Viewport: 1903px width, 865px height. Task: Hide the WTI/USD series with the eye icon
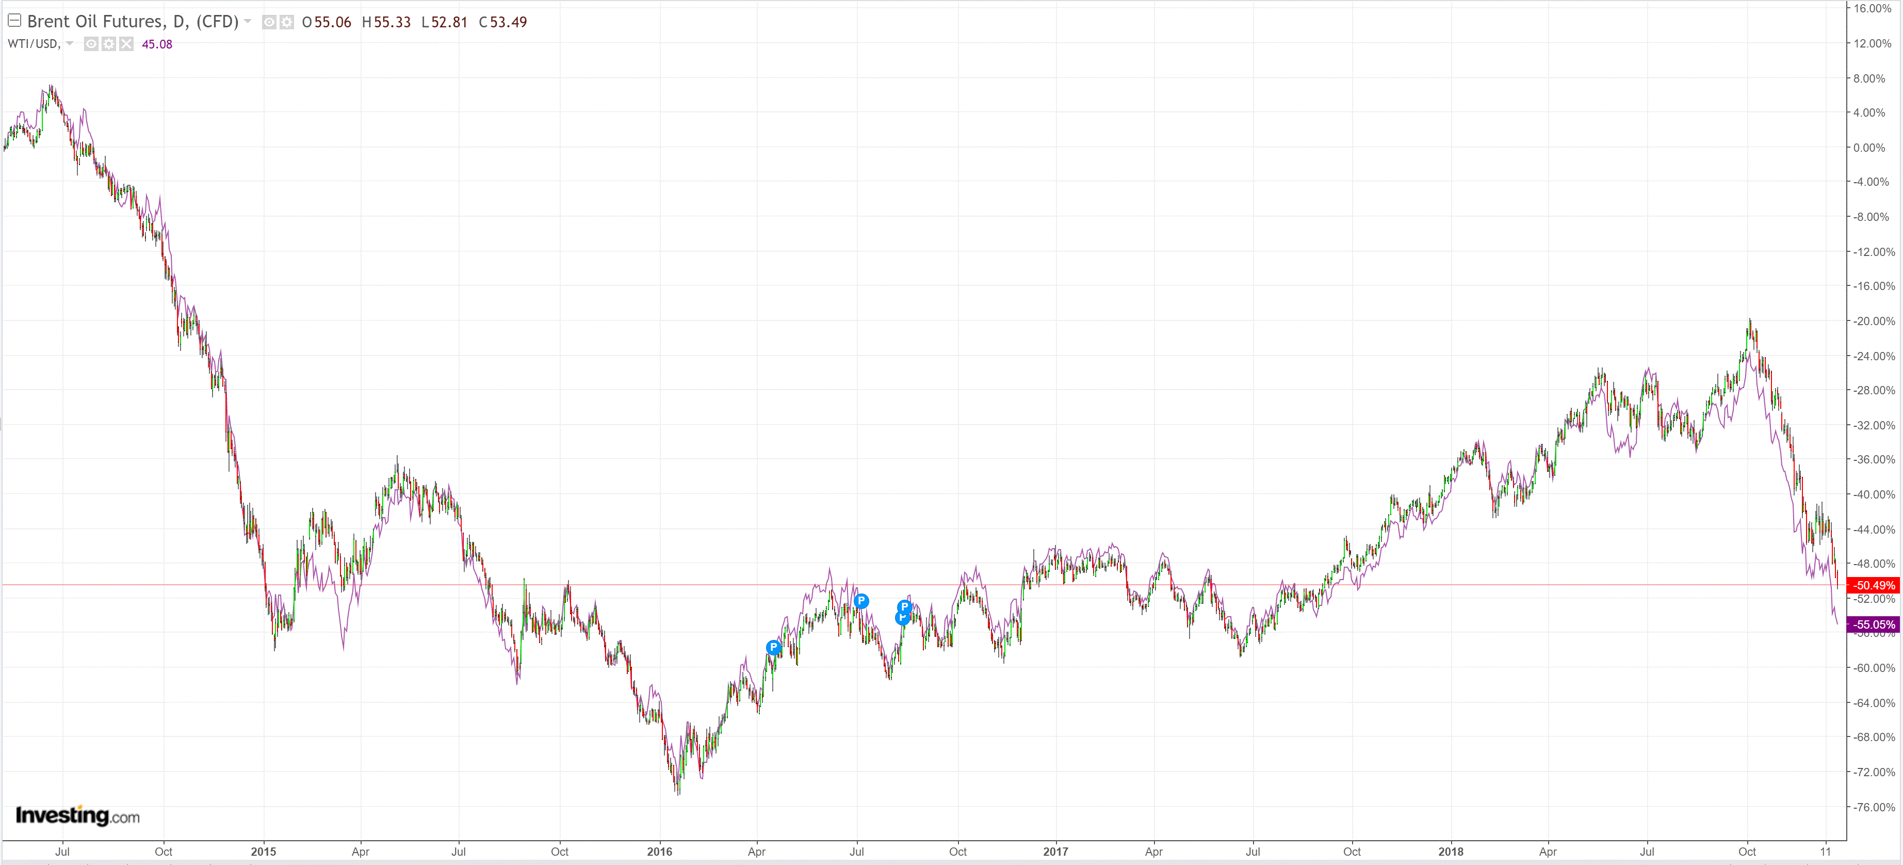coord(91,44)
